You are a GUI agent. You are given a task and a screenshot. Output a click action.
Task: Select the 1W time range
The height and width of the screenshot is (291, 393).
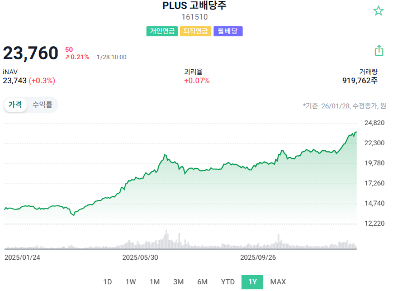point(131,282)
